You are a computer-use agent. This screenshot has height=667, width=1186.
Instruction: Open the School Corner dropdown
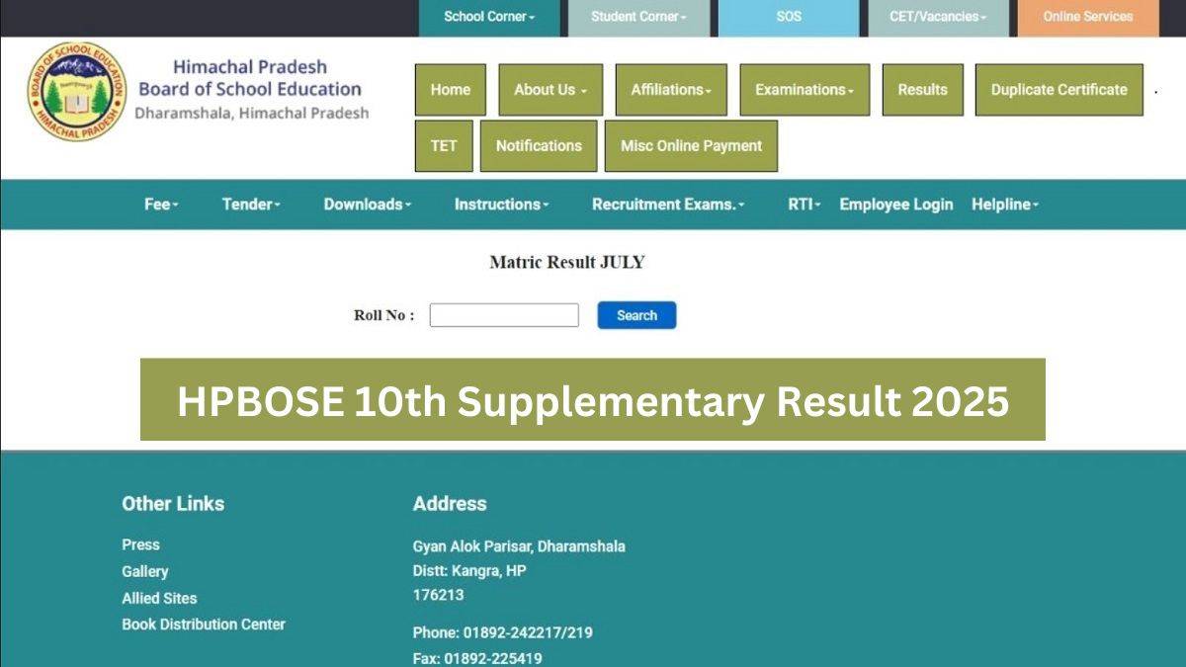tap(489, 17)
